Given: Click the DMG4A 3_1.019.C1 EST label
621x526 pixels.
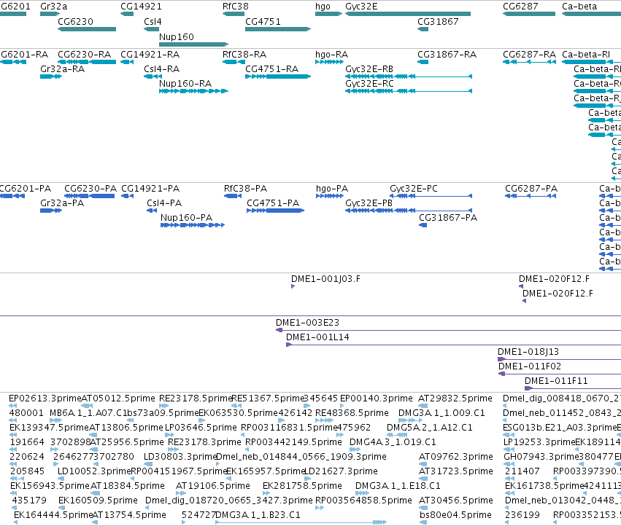Looking at the screenshot, I should pyautogui.click(x=393, y=442).
